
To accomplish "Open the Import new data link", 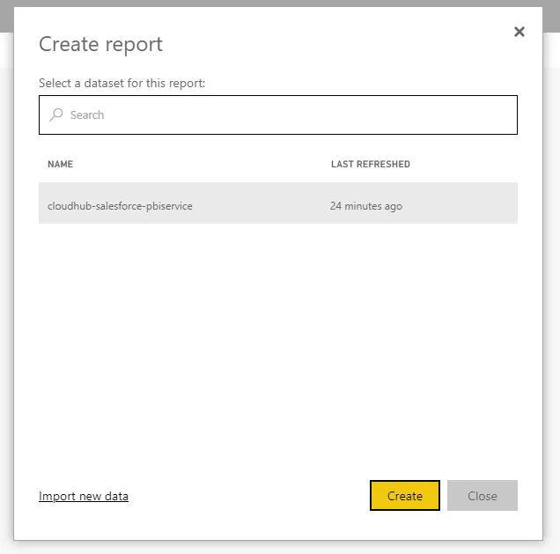I will pyautogui.click(x=84, y=496).
